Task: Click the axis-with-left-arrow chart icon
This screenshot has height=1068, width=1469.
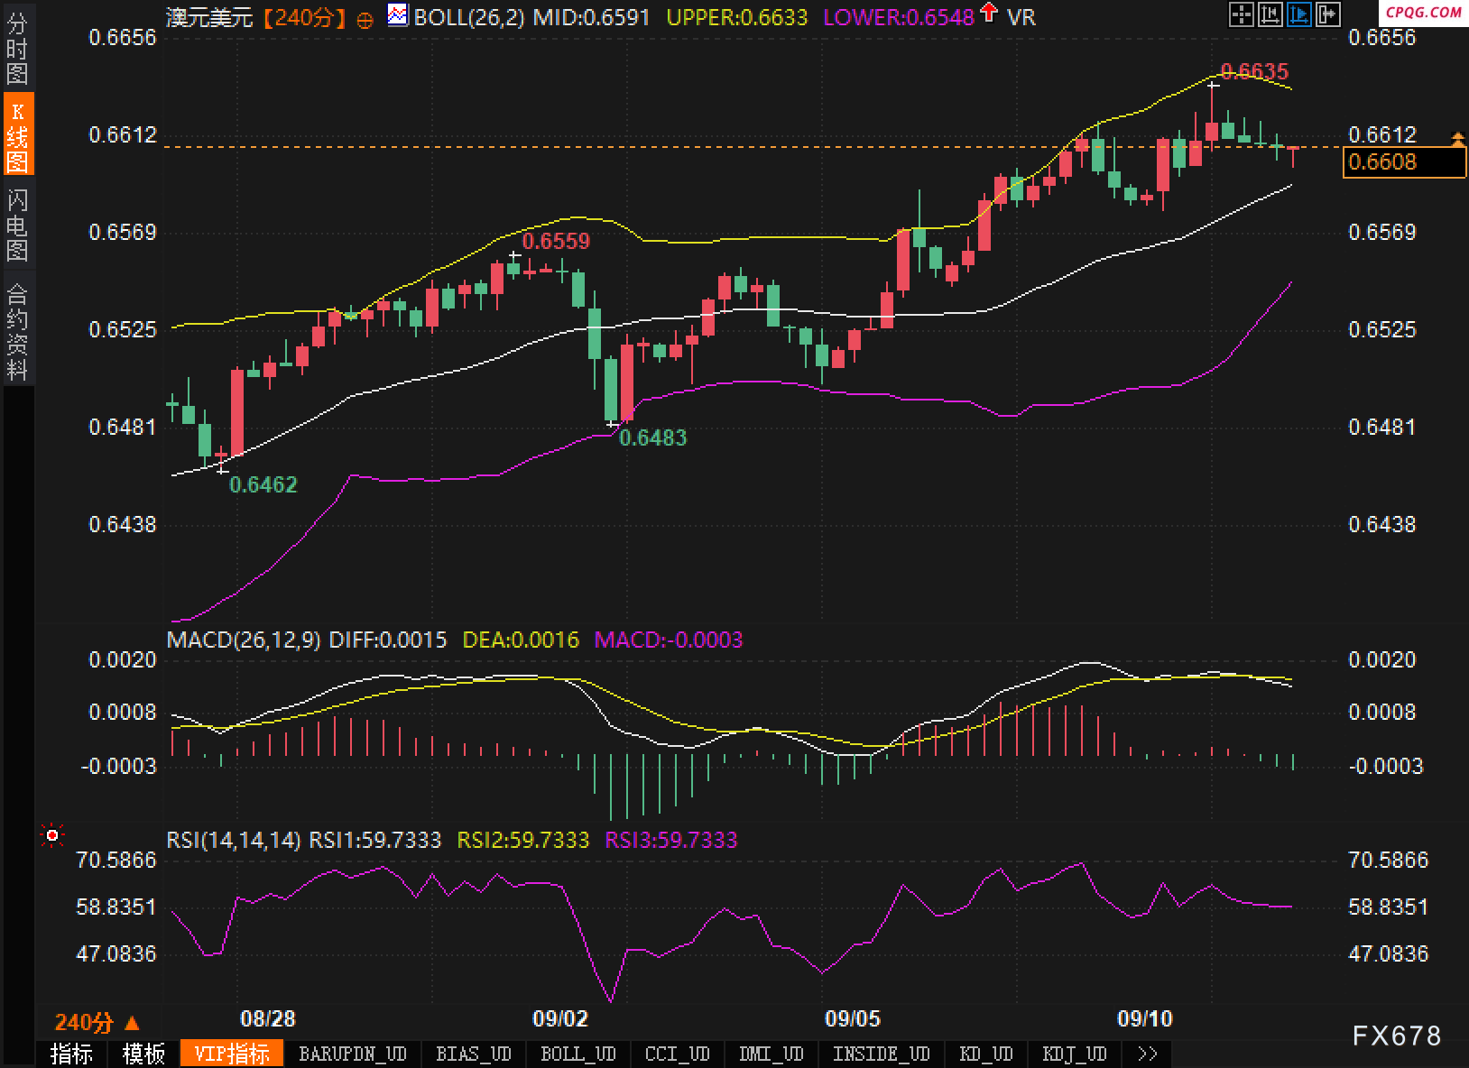Action: tap(1270, 14)
